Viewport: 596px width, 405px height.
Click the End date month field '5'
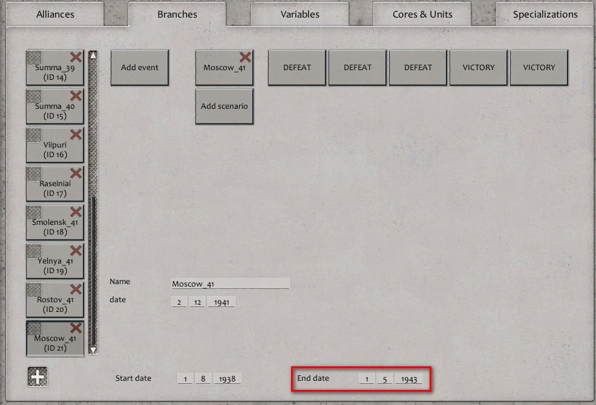pos(385,379)
